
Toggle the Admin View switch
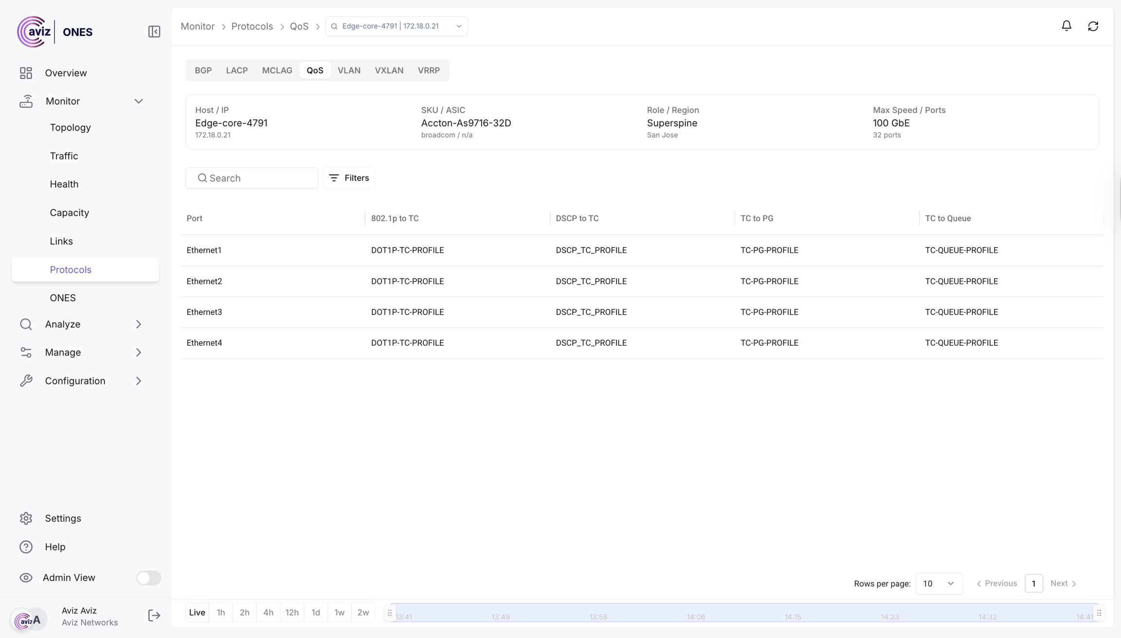148,578
